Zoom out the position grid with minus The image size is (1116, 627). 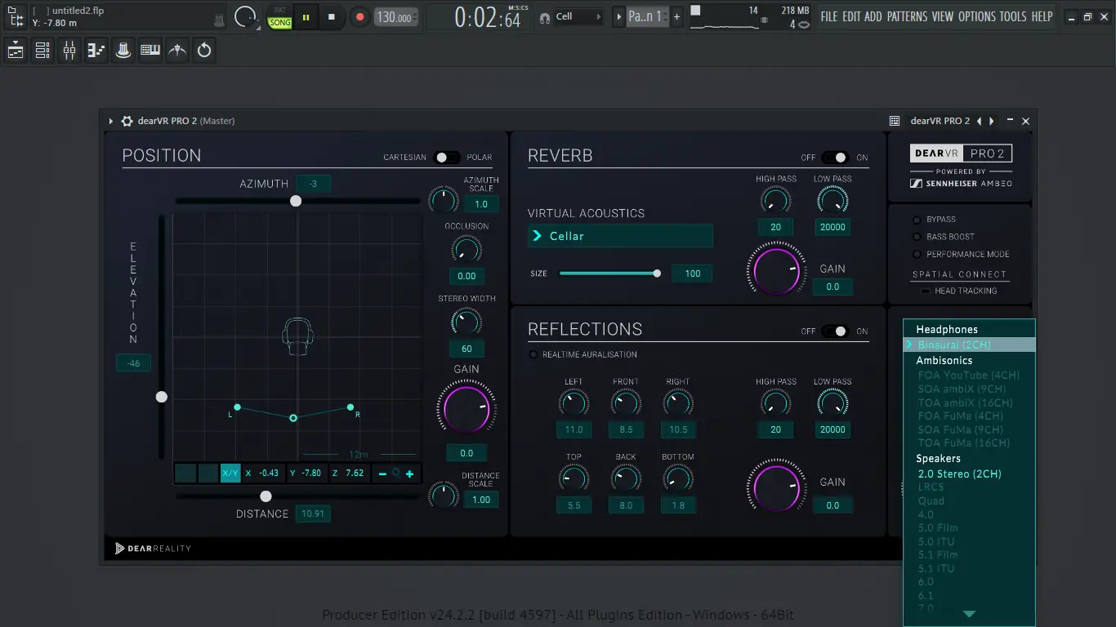point(382,474)
